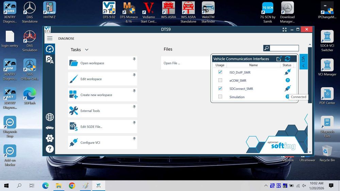Check Simulation usage checkbox
The image size is (340, 191).
[x=220, y=97]
